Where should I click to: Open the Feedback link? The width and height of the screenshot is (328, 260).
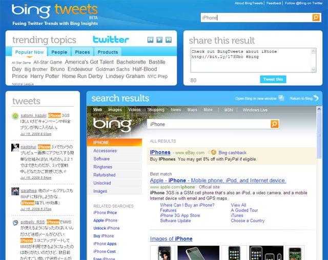click(274, 3)
